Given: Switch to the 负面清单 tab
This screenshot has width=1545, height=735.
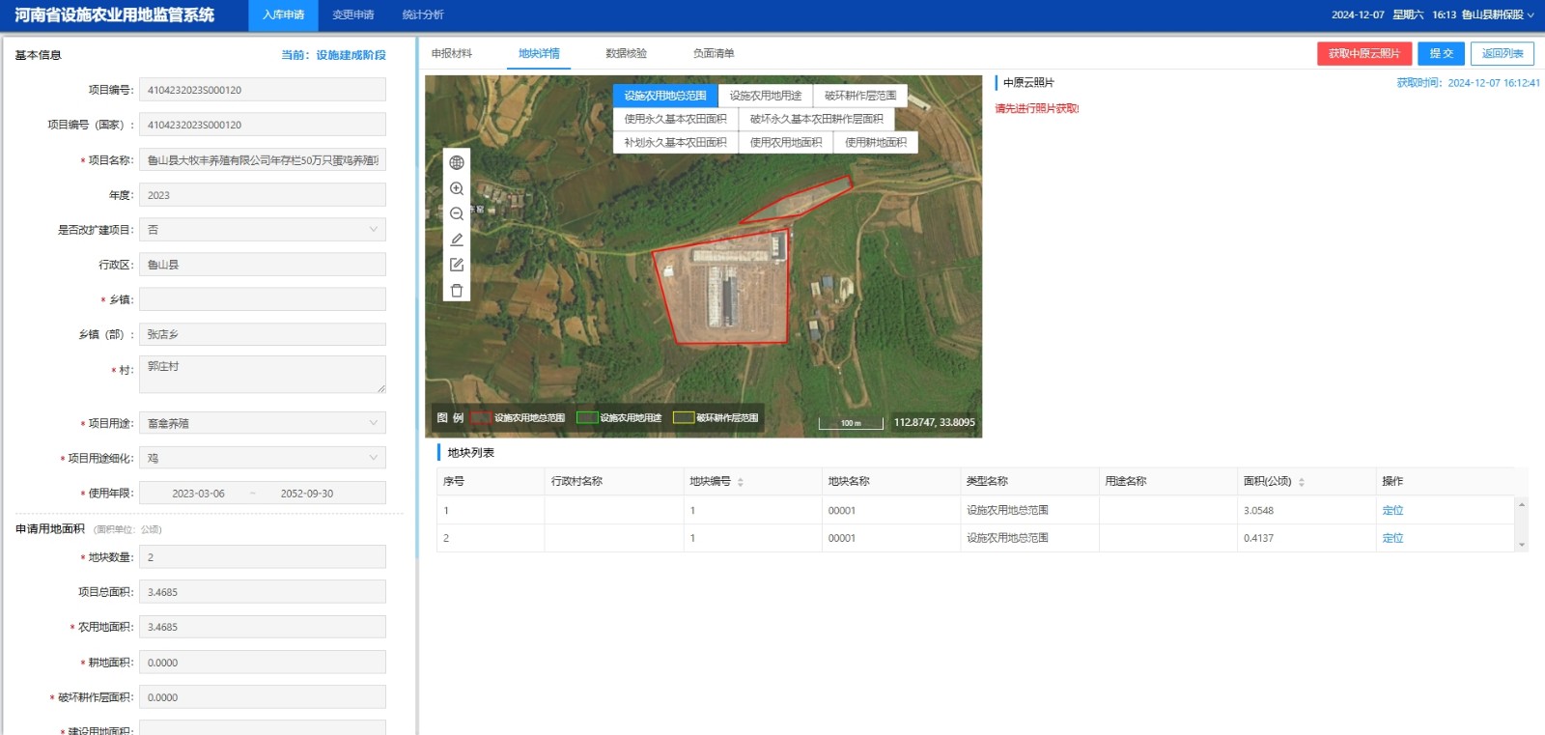Looking at the screenshot, I should point(714,53).
